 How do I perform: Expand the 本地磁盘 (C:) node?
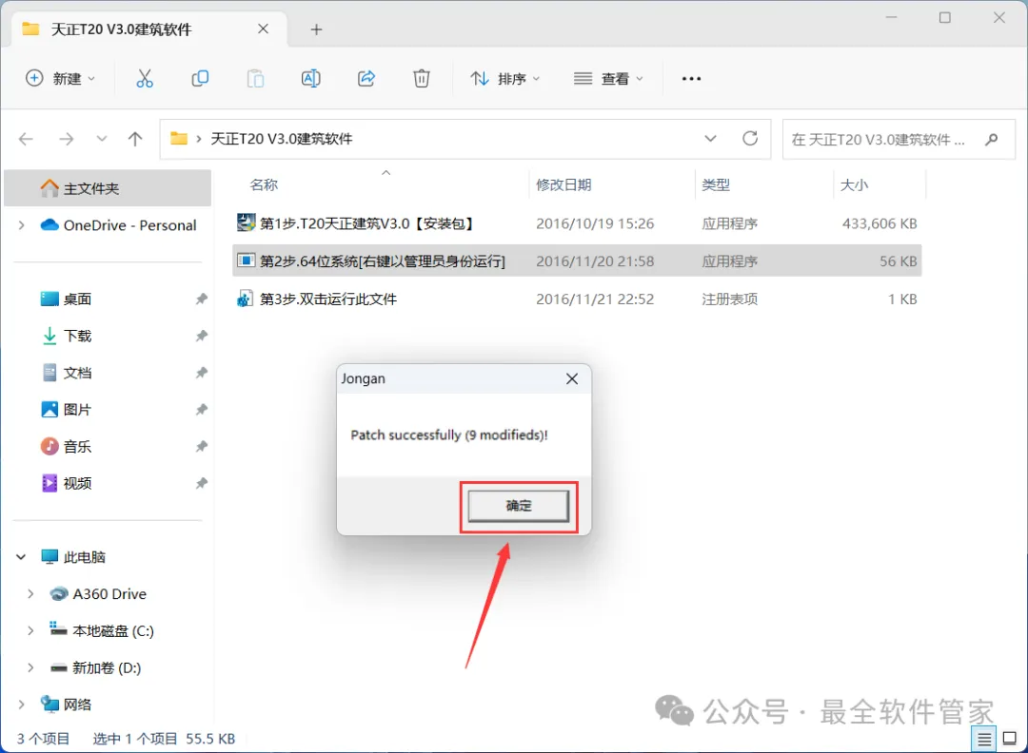click(30, 630)
